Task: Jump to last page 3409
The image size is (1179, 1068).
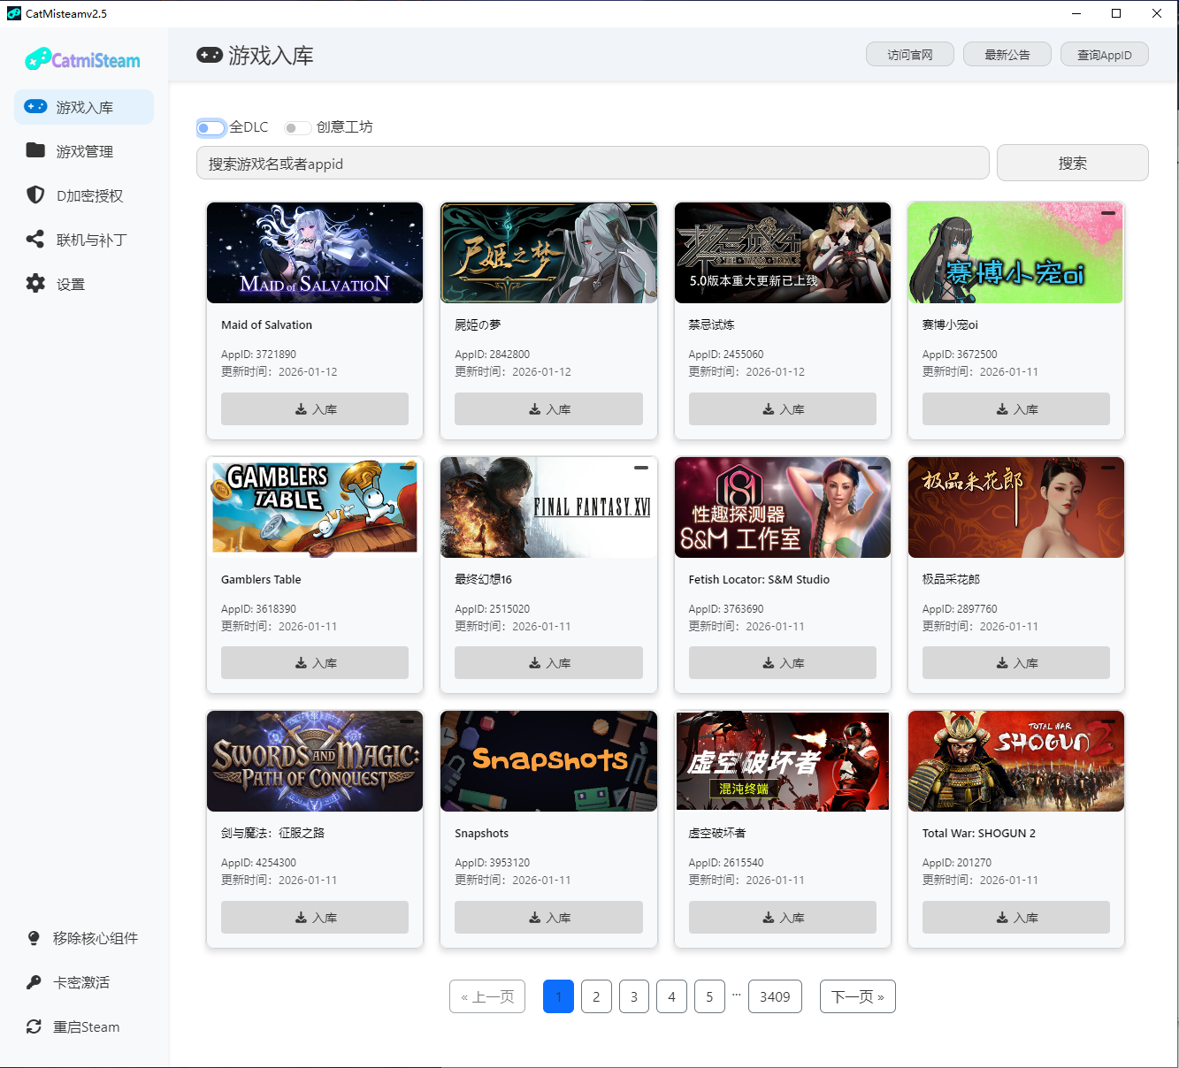Action: tap(775, 996)
